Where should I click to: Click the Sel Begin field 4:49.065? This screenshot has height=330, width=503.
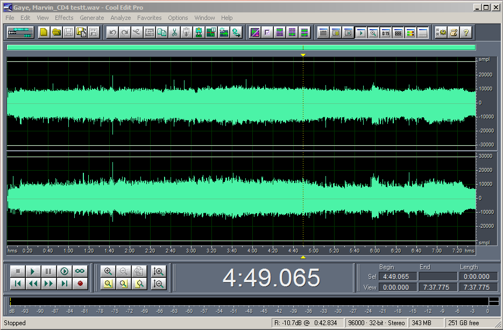pyautogui.click(x=398, y=276)
